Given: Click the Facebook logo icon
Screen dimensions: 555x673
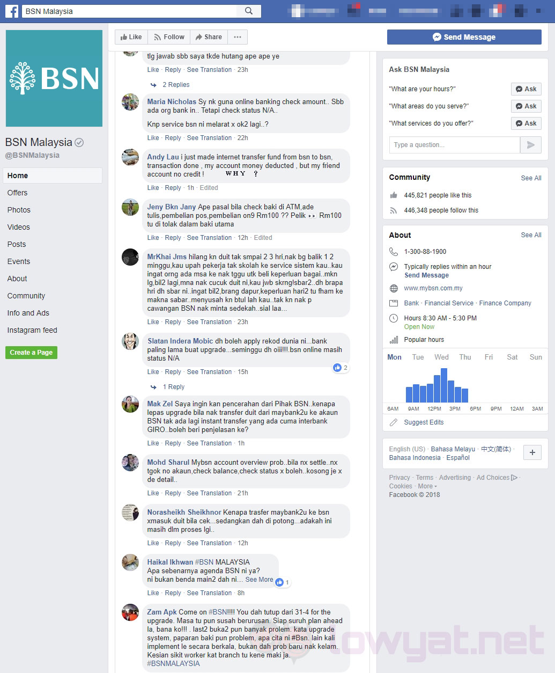Looking at the screenshot, I should point(12,11).
